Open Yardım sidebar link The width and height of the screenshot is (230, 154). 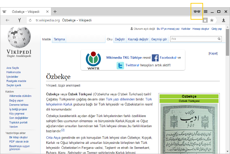13,127
